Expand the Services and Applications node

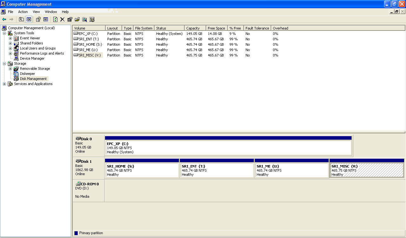click(4, 84)
